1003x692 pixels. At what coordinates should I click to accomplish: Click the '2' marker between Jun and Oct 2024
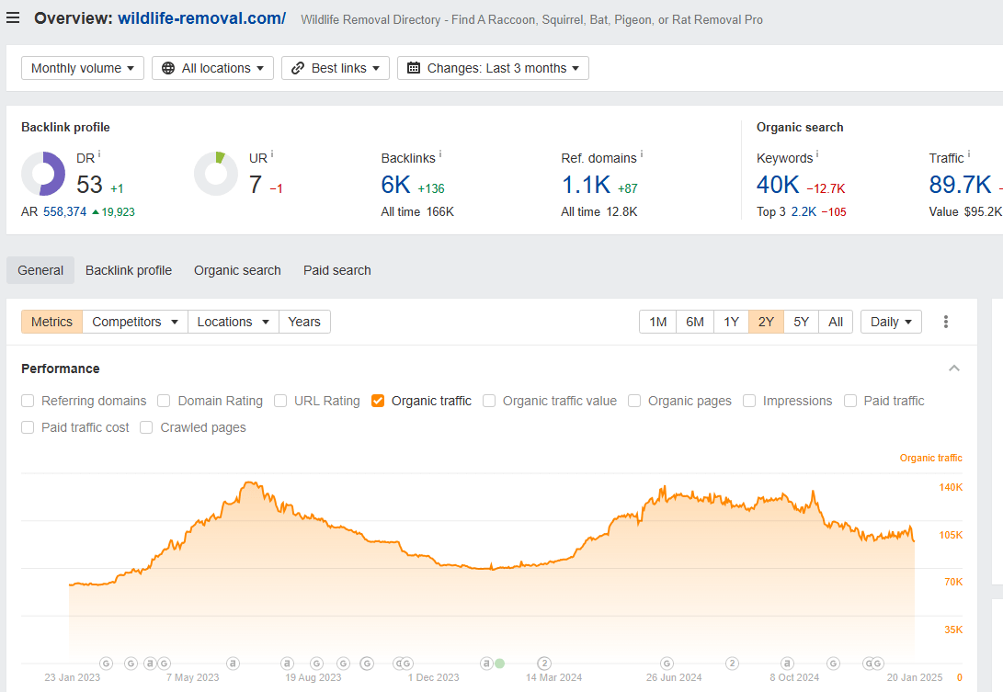[733, 664]
